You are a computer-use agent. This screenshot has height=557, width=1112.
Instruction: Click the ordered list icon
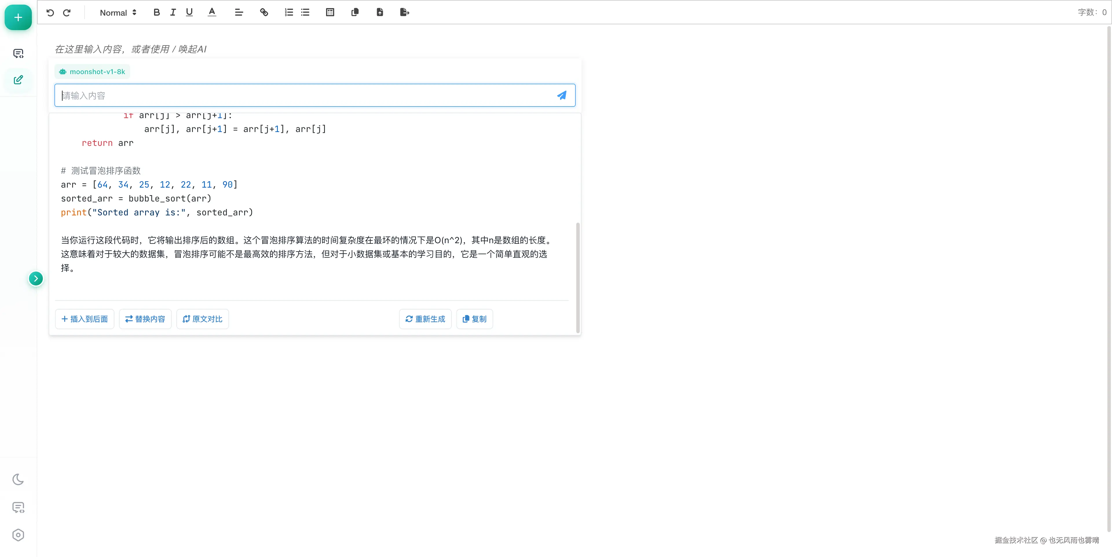289,12
